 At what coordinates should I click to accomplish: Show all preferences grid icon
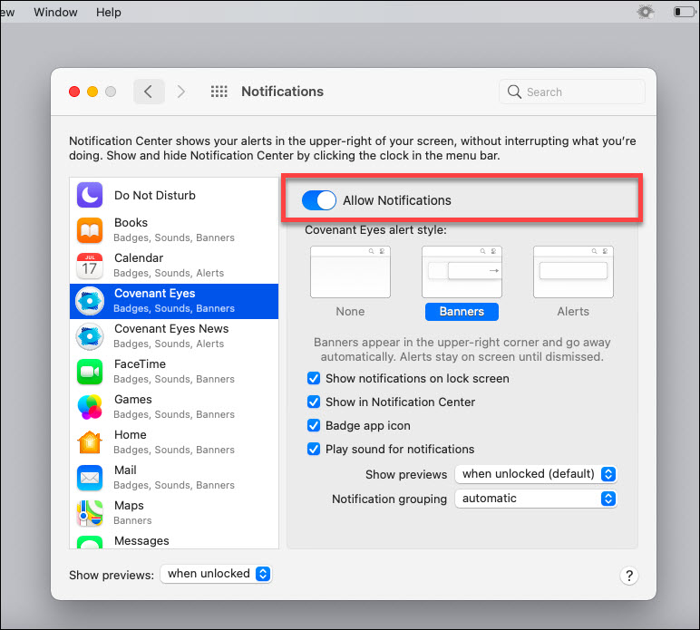pos(219,92)
